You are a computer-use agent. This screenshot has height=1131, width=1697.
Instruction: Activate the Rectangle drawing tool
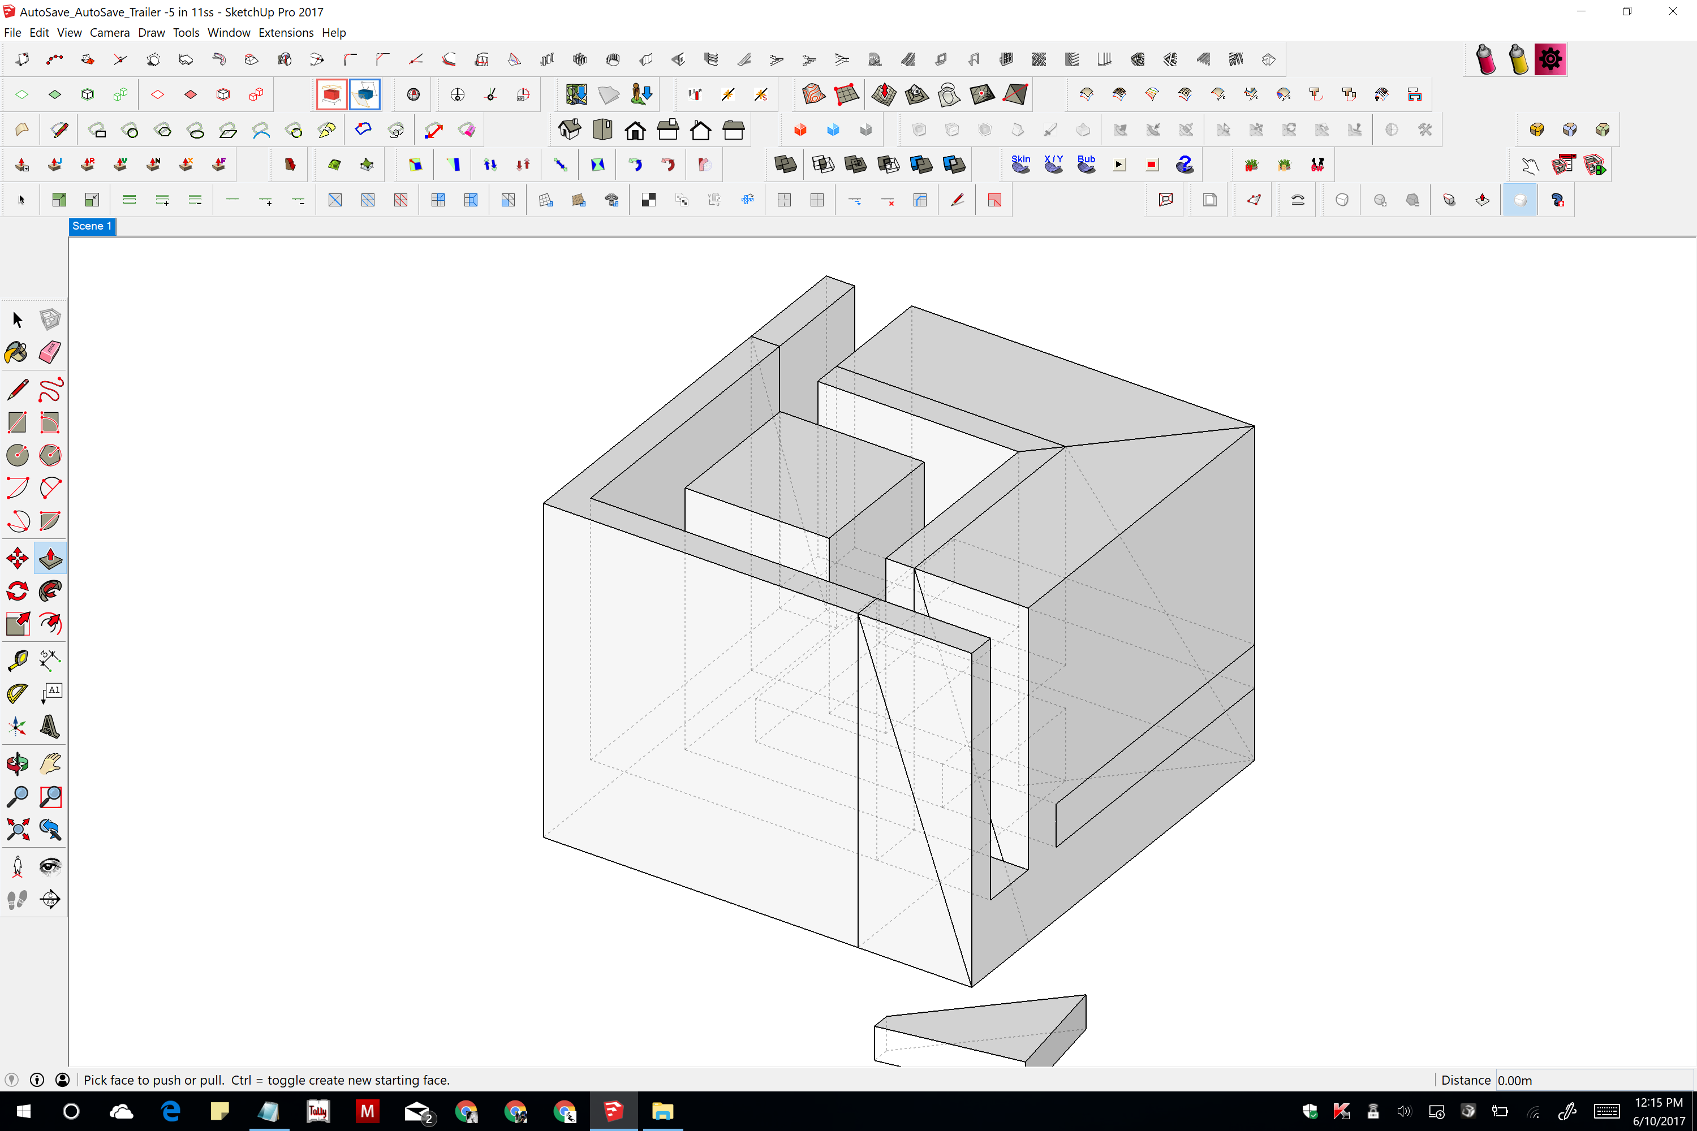(x=18, y=422)
